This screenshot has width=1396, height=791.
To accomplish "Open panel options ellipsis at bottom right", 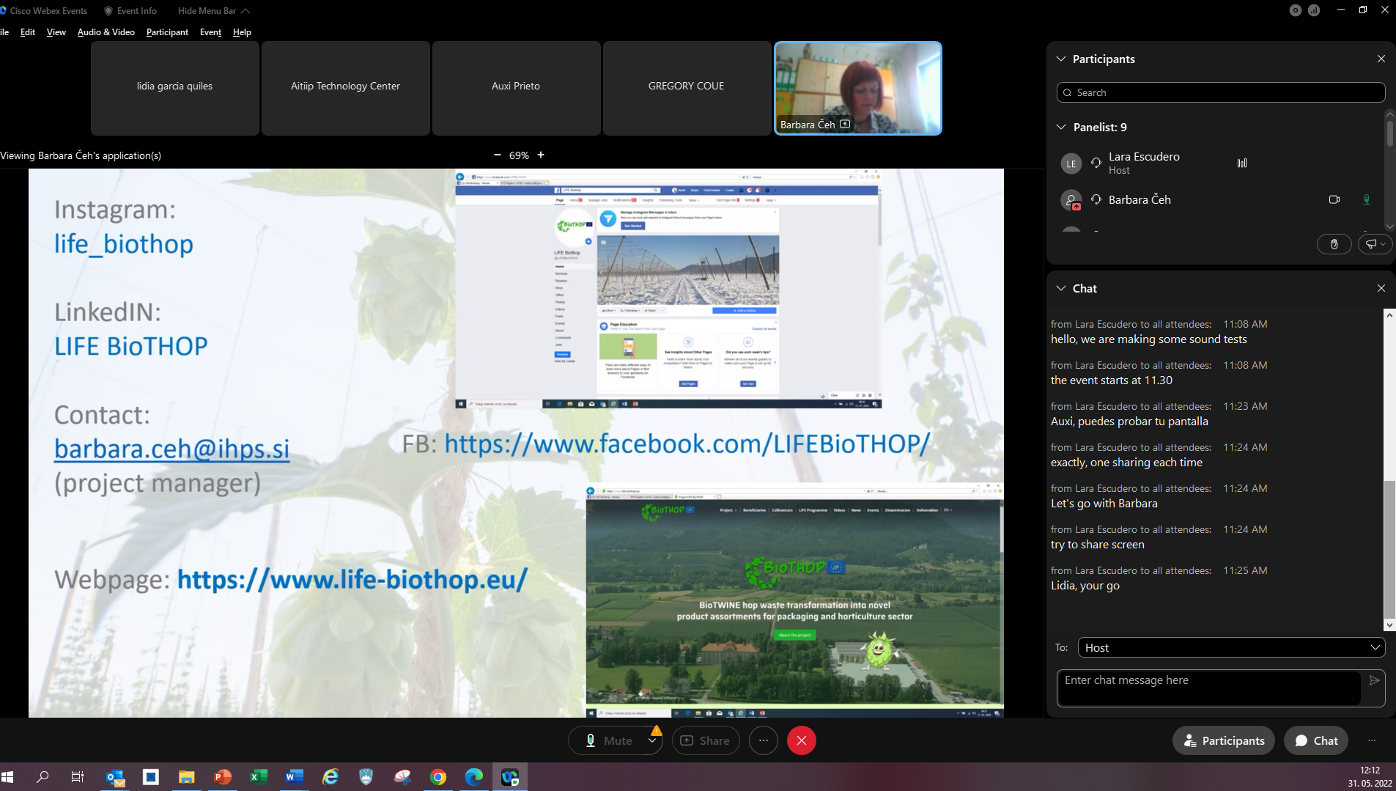I will coord(1372,740).
